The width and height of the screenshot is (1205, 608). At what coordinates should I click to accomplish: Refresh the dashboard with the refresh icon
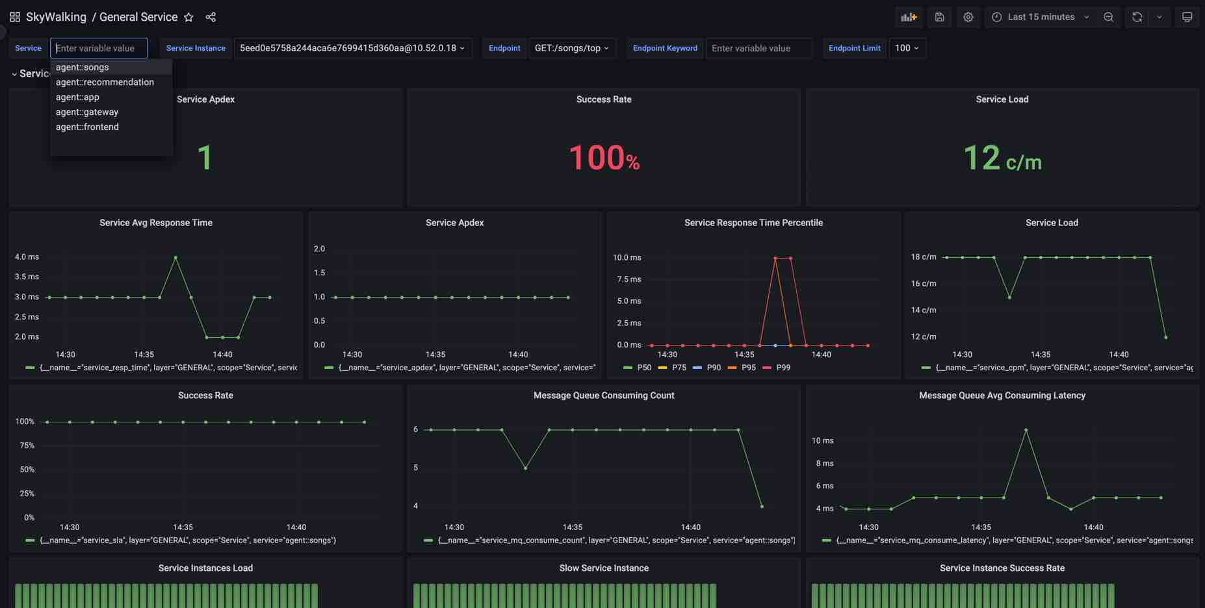click(1136, 17)
